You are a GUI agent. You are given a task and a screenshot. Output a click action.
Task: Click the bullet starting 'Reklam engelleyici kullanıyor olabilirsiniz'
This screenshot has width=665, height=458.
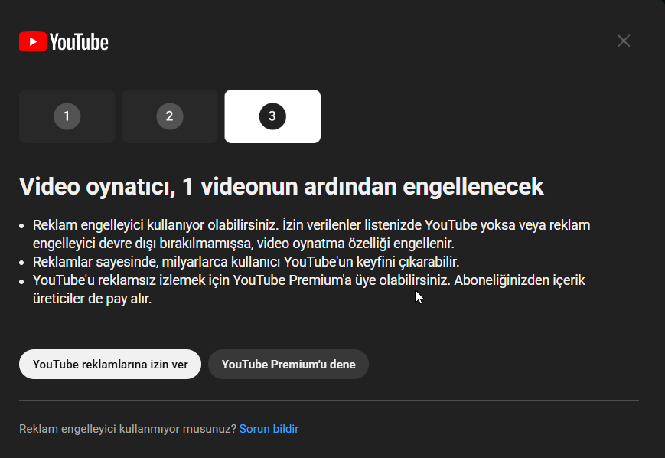tap(311, 234)
